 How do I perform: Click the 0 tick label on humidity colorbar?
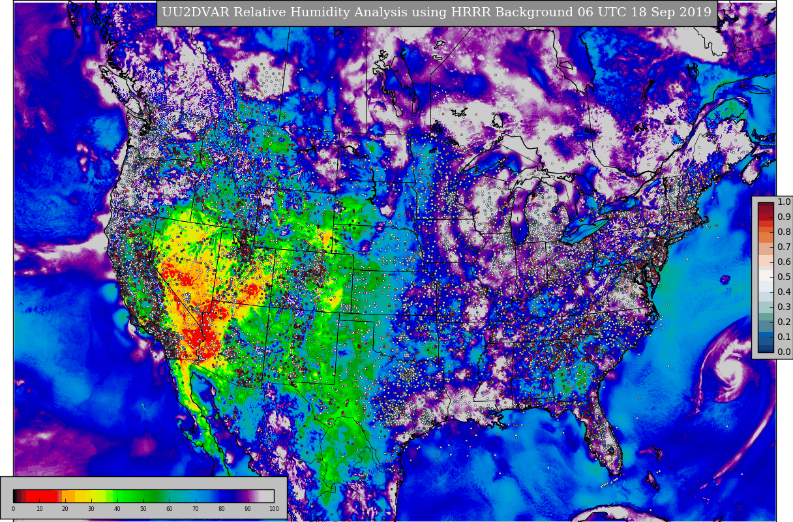click(x=13, y=509)
